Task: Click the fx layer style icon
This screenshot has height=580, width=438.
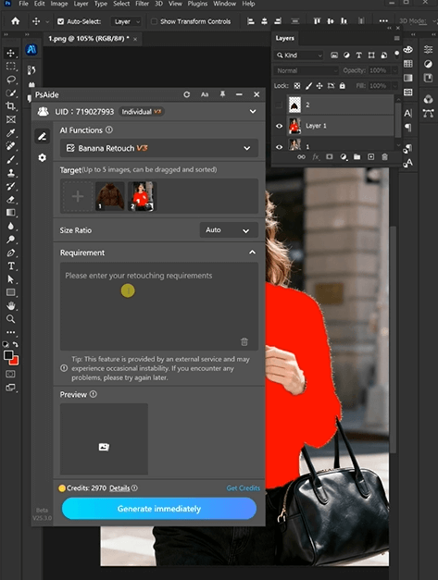Action: (x=316, y=157)
